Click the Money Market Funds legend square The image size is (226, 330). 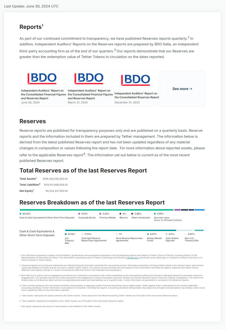[x=148, y=234]
